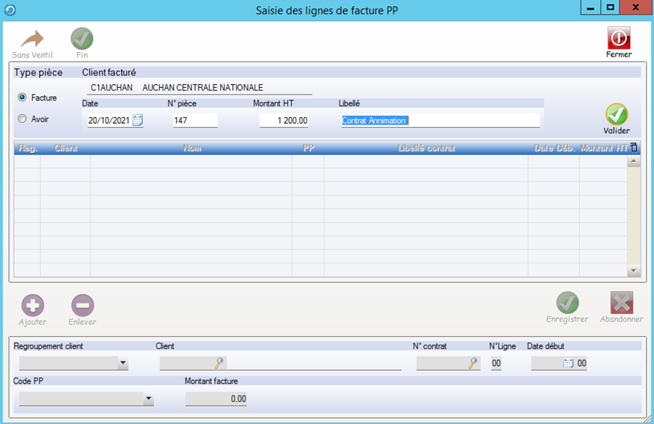The height and width of the screenshot is (424, 654).
Task: Click the Enlever minus icon
Action: pyautogui.click(x=82, y=306)
